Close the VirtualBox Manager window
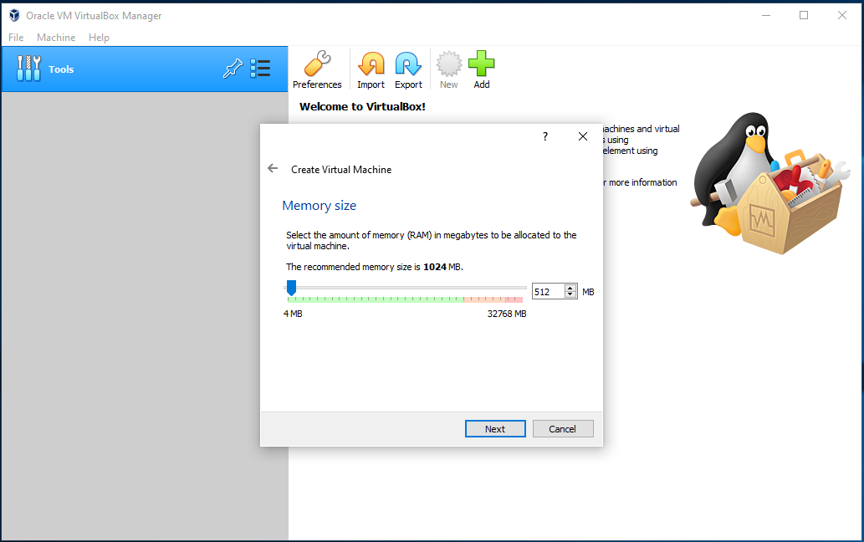Screen dimensions: 864x542 (x=842, y=15)
